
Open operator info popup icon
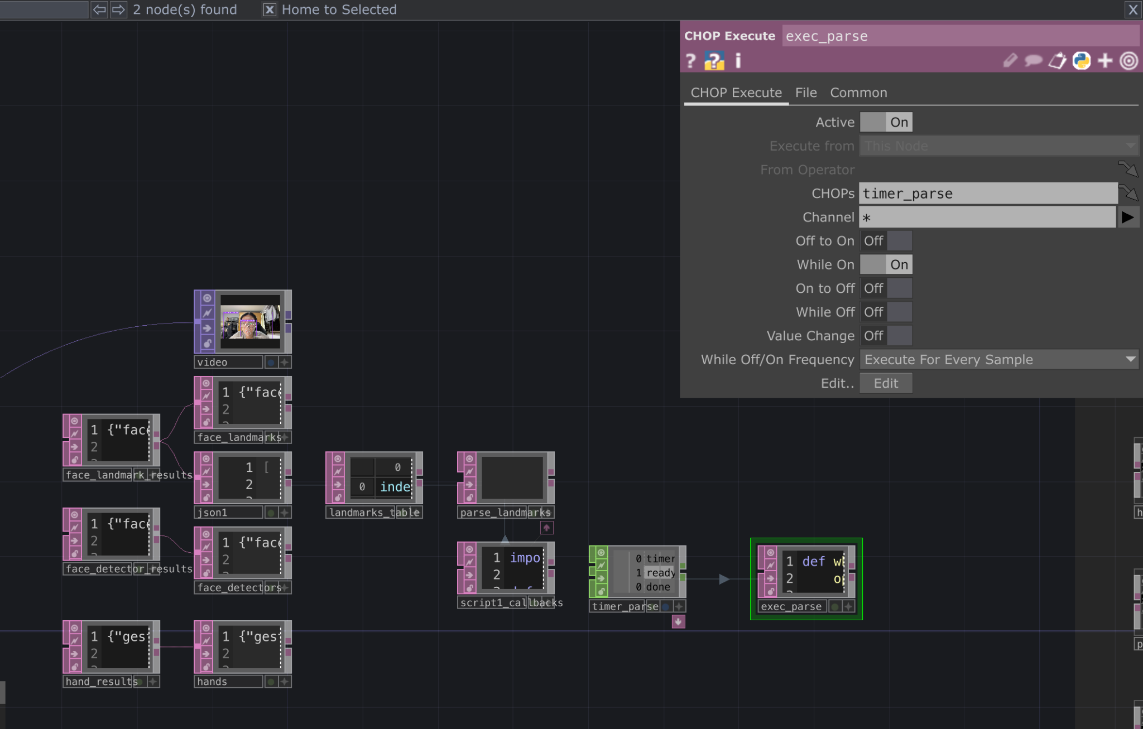(738, 61)
